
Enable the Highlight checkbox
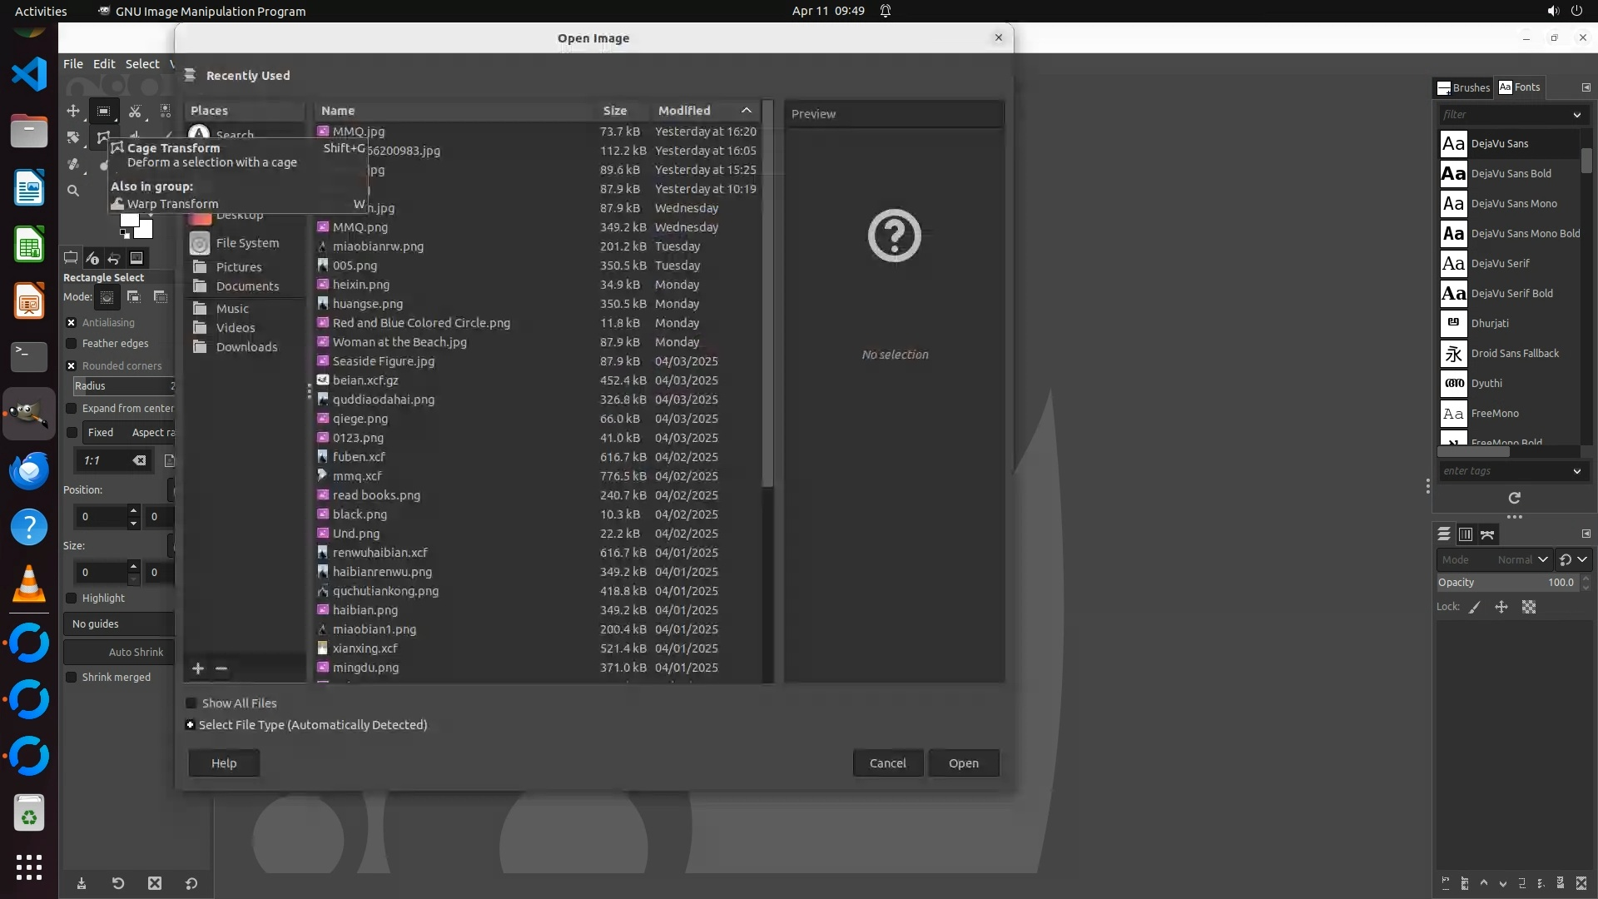click(72, 599)
